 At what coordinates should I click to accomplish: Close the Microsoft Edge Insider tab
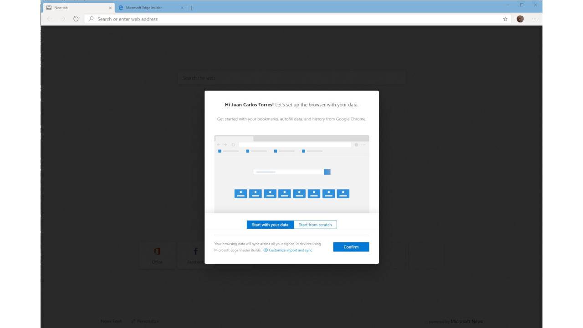[182, 8]
